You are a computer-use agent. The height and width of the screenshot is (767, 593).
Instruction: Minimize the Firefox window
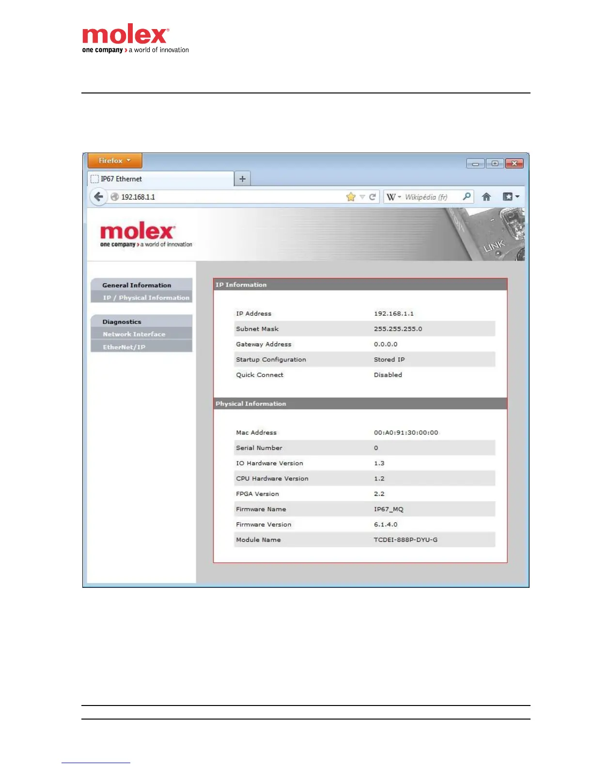[x=475, y=164]
